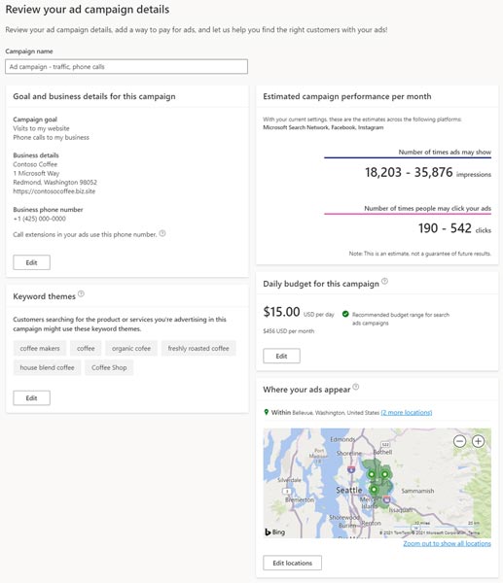Viewport: 503px width, 583px height.
Task: Edit goal and business details
Action: 32,262
